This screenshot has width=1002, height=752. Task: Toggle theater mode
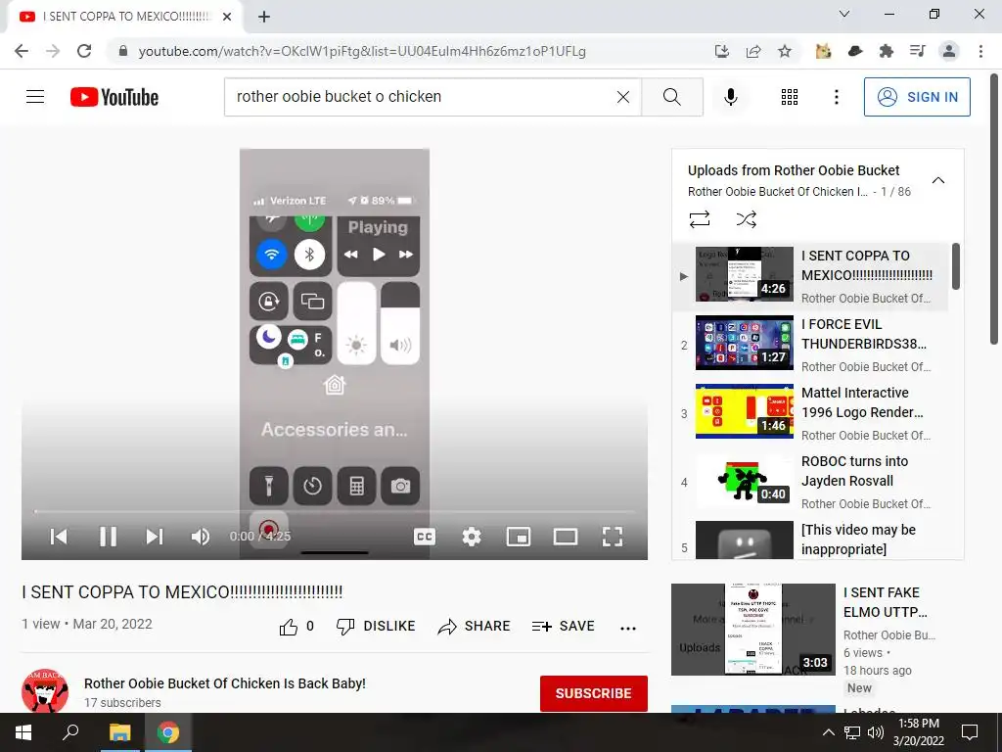[x=566, y=537]
